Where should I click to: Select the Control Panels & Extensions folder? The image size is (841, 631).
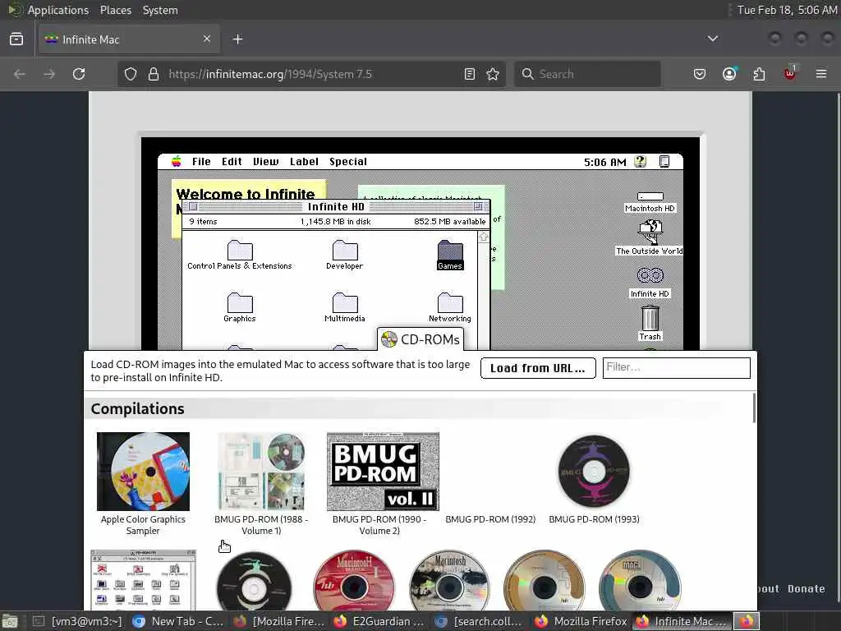click(x=240, y=255)
